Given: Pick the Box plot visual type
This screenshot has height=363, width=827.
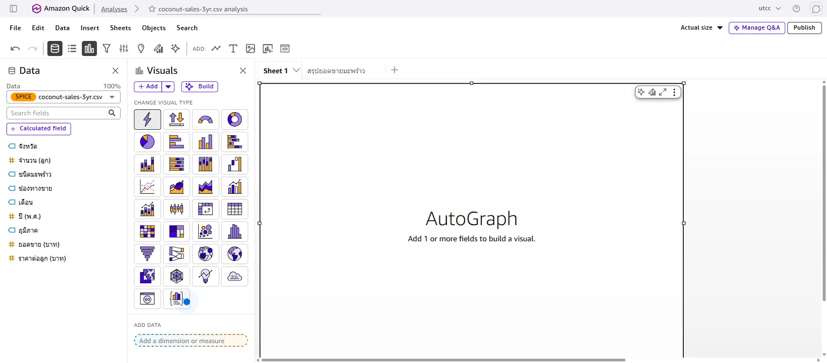Looking at the screenshot, I should click(177, 209).
